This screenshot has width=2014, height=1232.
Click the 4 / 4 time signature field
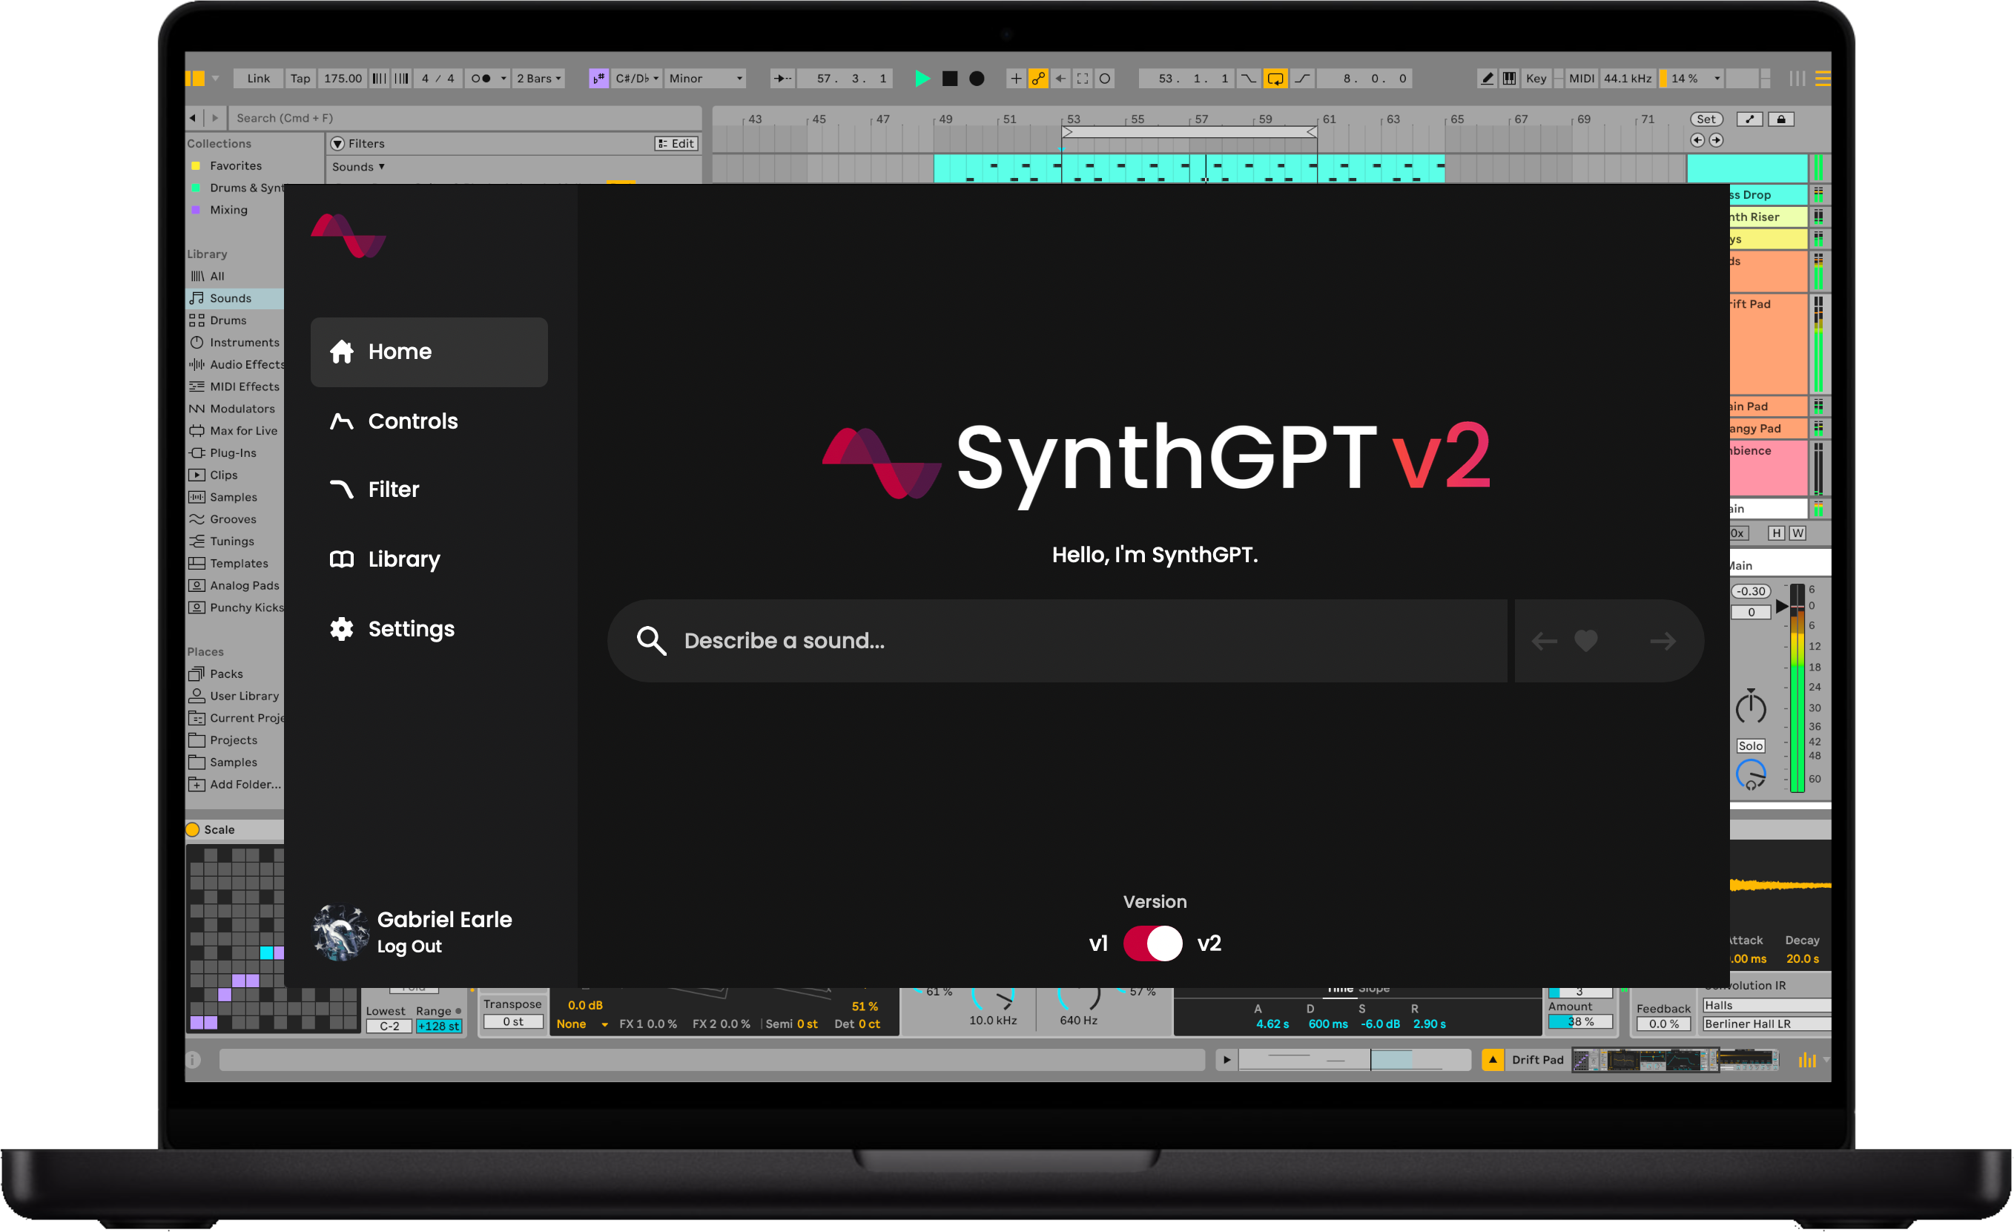438,79
